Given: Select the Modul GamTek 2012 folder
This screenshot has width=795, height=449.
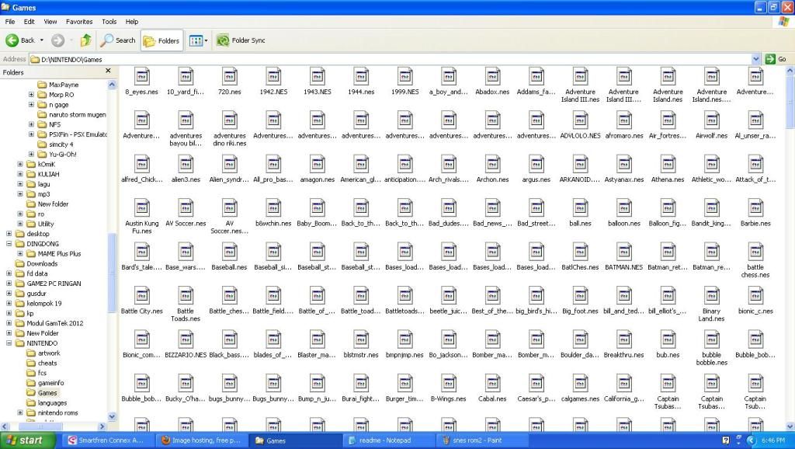Looking at the screenshot, I should tap(55, 323).
